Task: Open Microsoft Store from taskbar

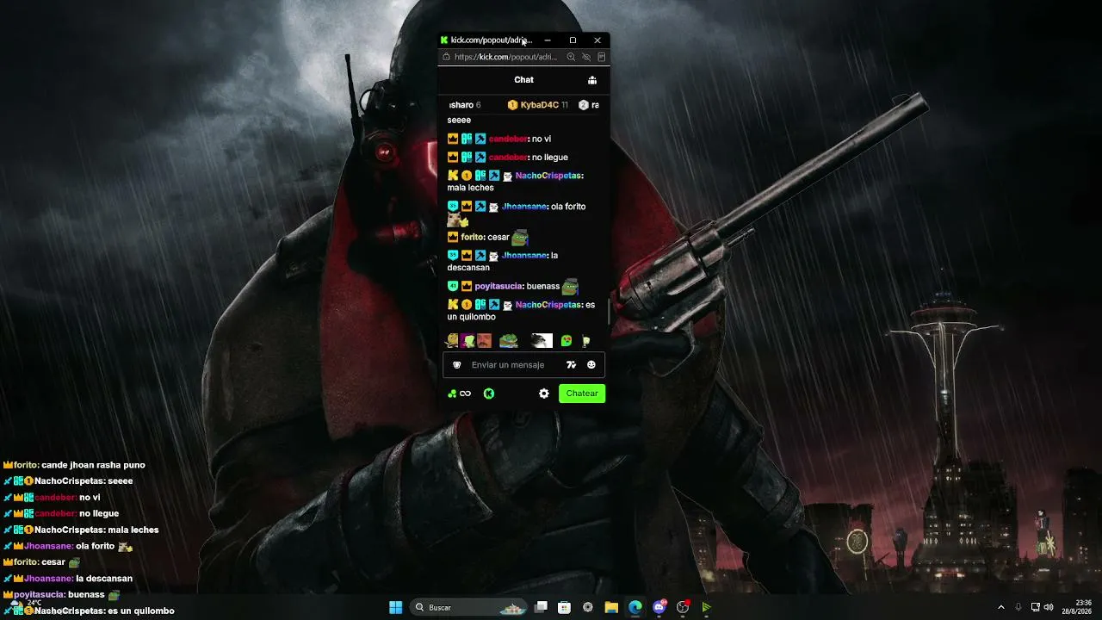Action: (564, 607)
